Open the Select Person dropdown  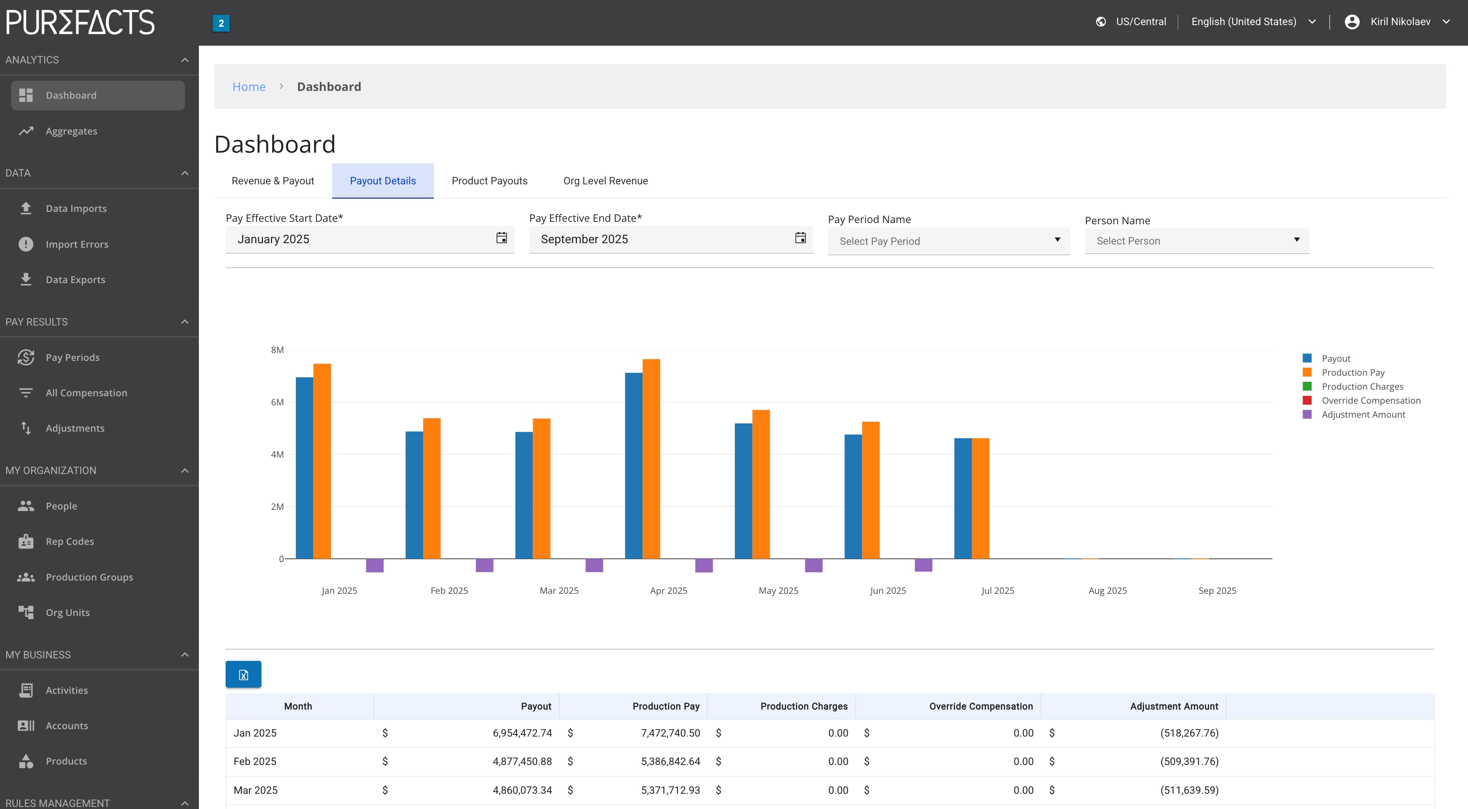pyautogui.click(x=1197, y=241)
